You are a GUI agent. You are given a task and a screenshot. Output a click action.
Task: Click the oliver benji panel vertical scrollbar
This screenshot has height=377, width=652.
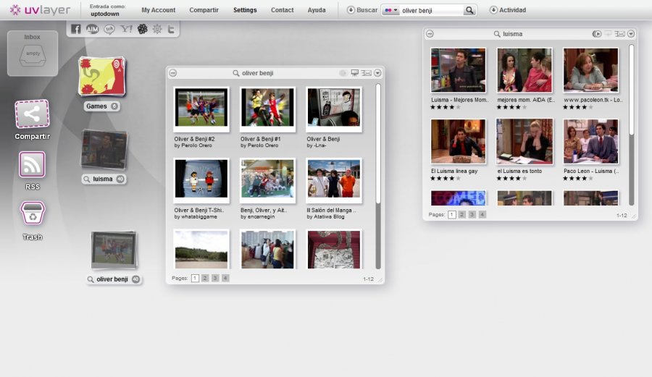(377, 174)
